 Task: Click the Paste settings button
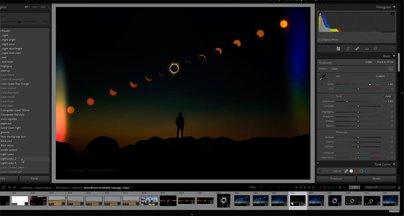pyautogui.click(x=34, y=179)
